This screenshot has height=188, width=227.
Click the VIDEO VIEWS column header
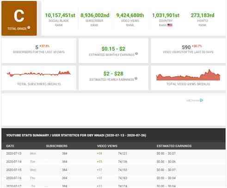(107, 146)
